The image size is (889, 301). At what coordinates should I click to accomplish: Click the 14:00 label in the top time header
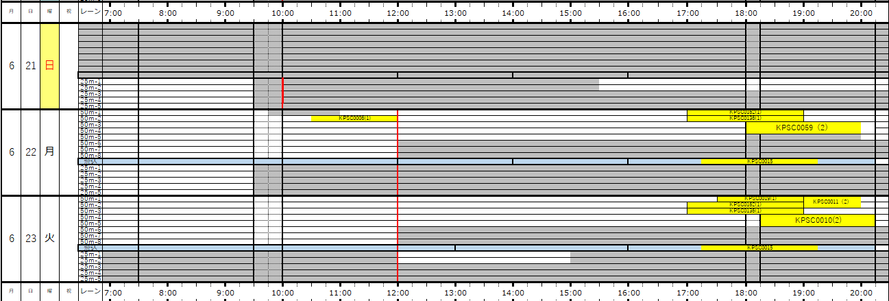(x=513, y=12)
